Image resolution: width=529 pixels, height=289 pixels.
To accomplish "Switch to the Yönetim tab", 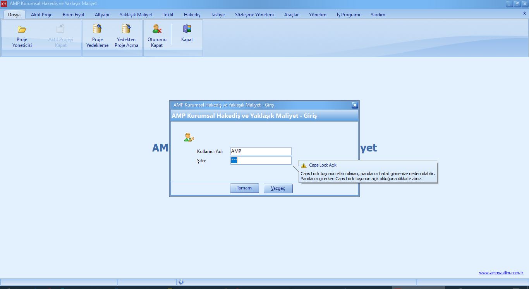I will 318,15.
